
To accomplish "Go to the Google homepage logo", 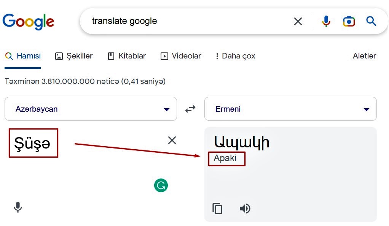I will 28,22.
